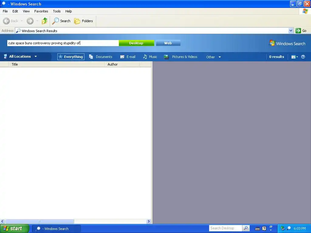
Task: Click the Windows Search tray icon
Action: point(289,228)
